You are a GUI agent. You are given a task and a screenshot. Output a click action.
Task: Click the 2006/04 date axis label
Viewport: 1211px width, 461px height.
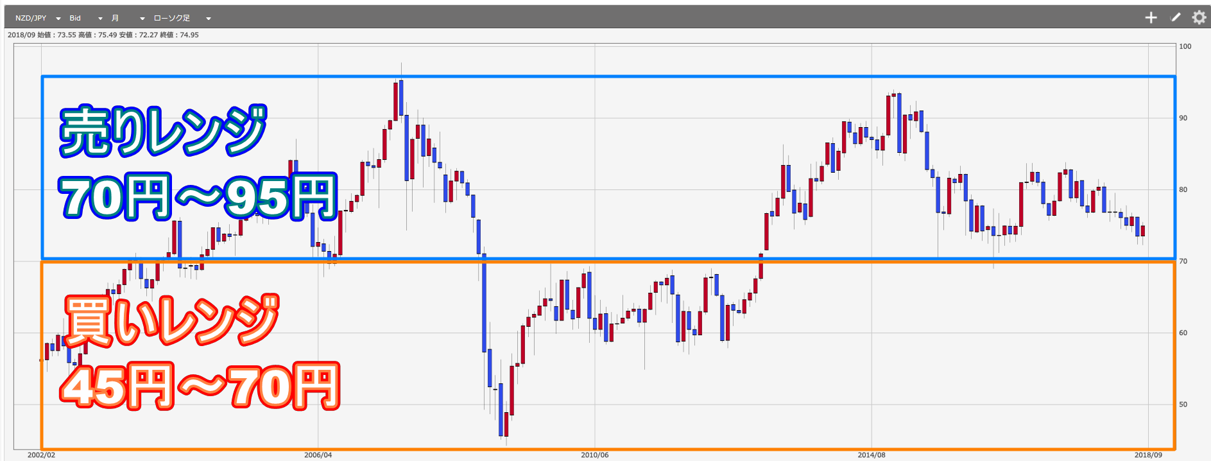point(318,455)
